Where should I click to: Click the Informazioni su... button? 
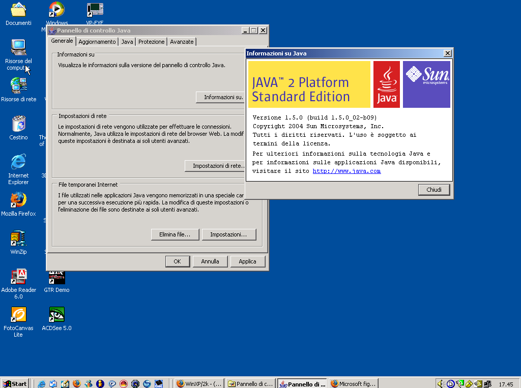(x=220, y=97)
